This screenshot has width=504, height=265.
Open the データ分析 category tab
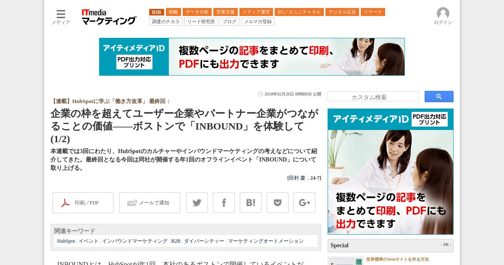[197, 12]
